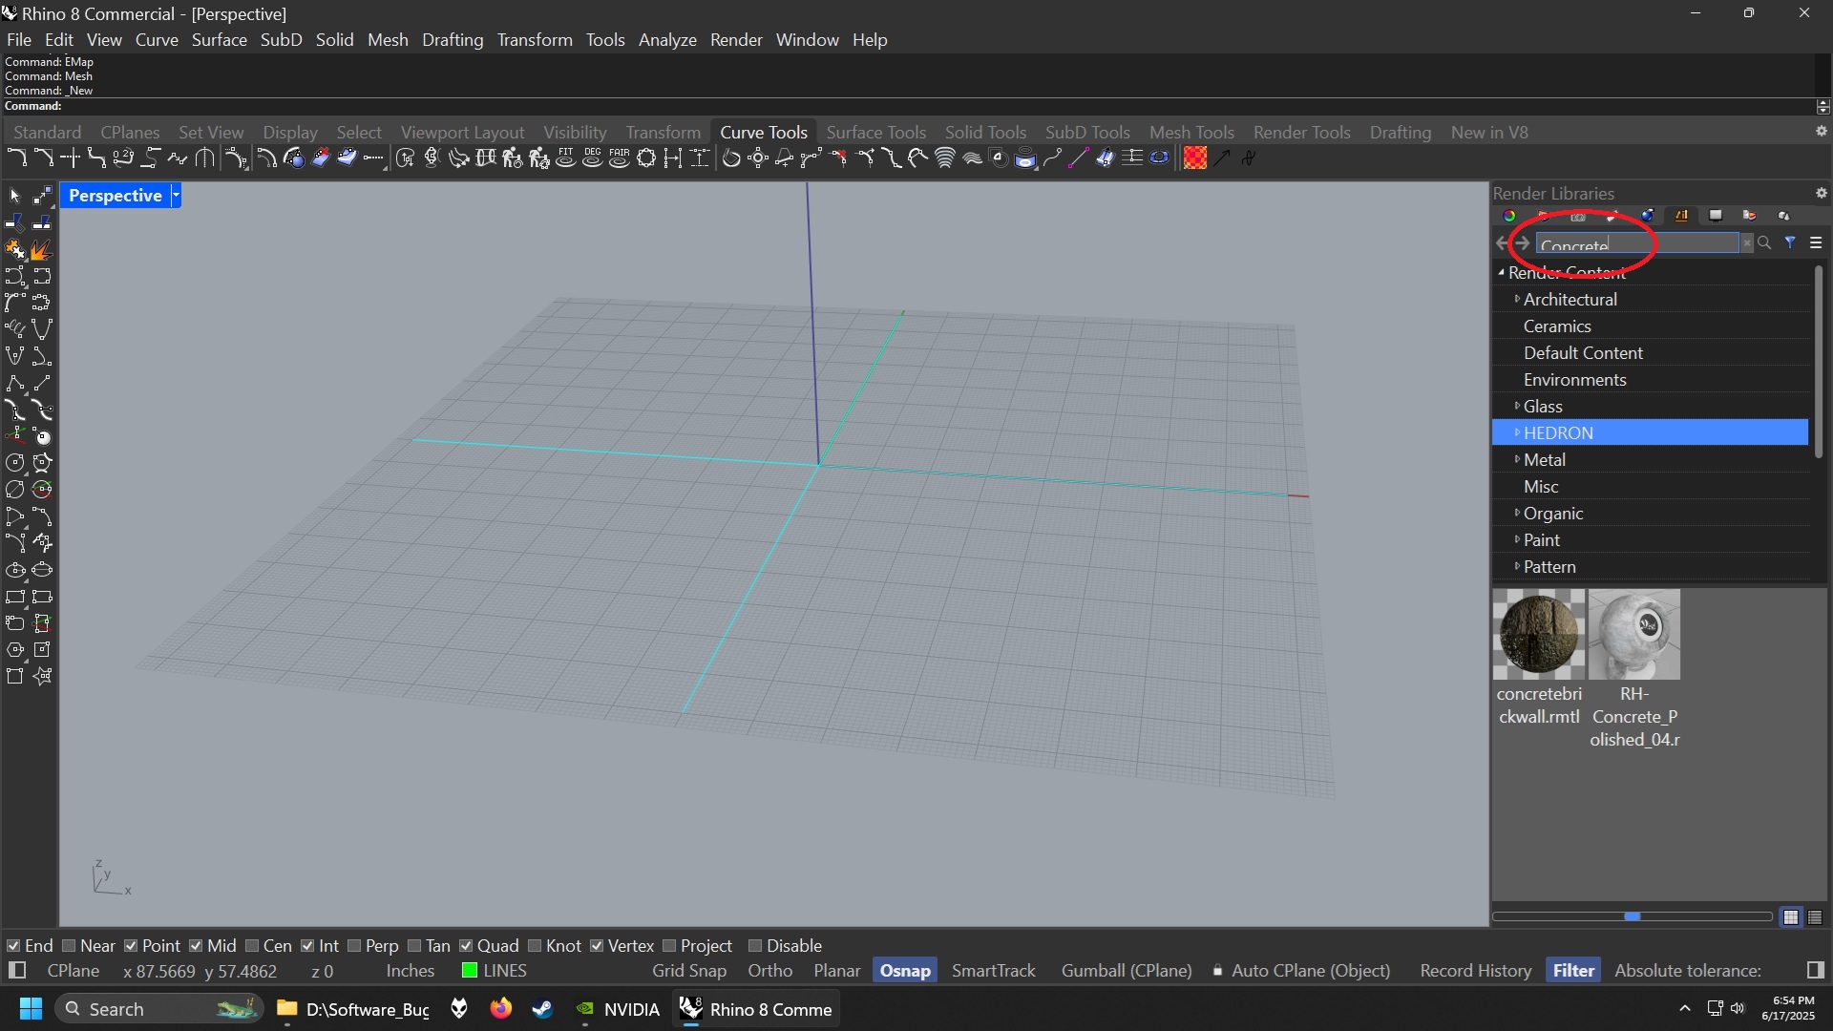Click the toolbar gear options icon

1822,132
